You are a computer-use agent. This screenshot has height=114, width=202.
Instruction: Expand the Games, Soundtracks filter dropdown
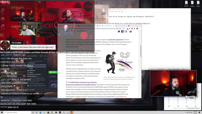(x=33, y=56)
